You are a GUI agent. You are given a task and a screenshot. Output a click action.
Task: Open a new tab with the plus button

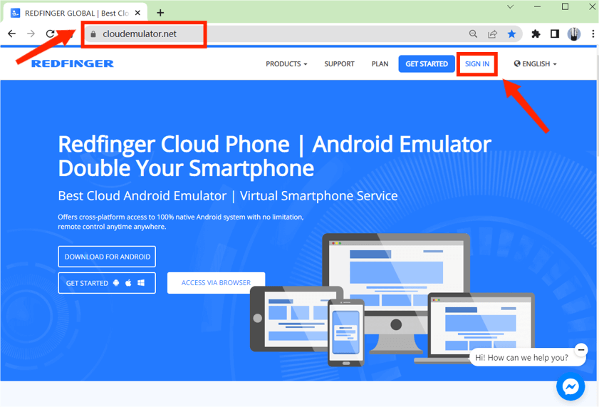[160, 13]
